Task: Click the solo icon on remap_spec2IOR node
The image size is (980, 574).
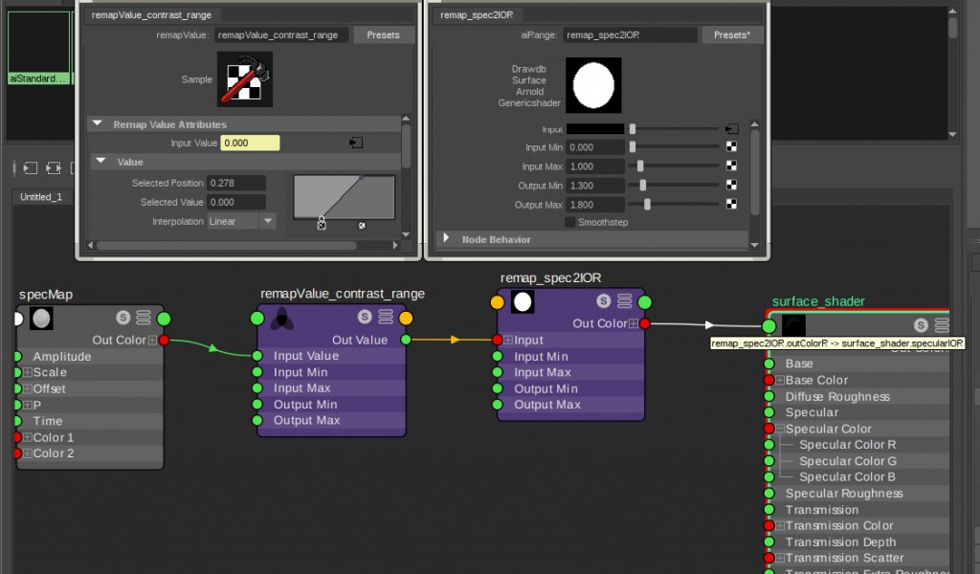Action: pyautogui.click(x=604, y=301)
